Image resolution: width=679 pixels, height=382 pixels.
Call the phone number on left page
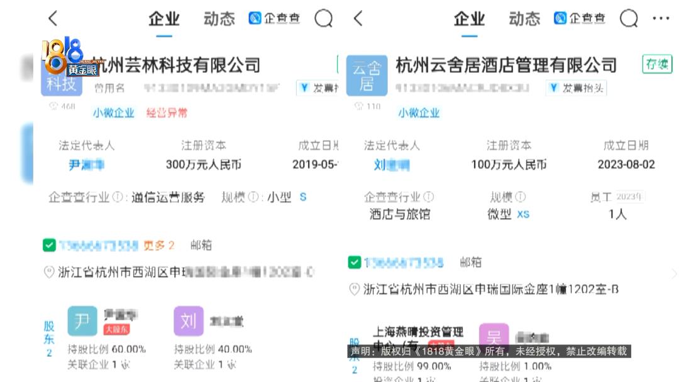point(98,246)
